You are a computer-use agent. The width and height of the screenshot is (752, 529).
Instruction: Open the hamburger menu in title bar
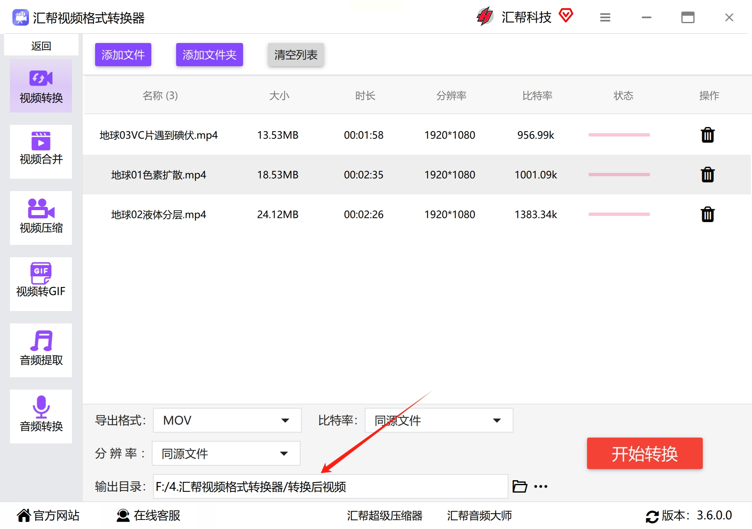pyautogui.click(x=605, y=18)
